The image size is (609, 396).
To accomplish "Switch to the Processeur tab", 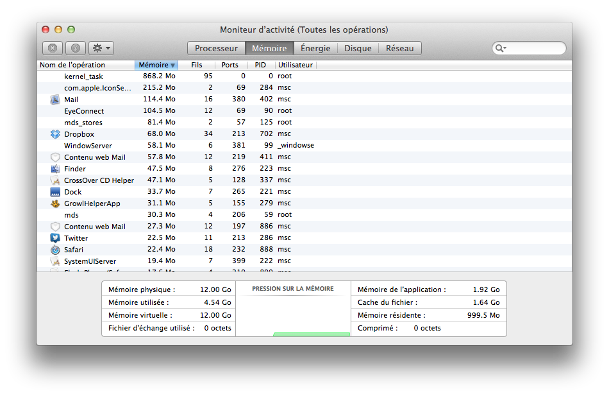I will (216, 48).
